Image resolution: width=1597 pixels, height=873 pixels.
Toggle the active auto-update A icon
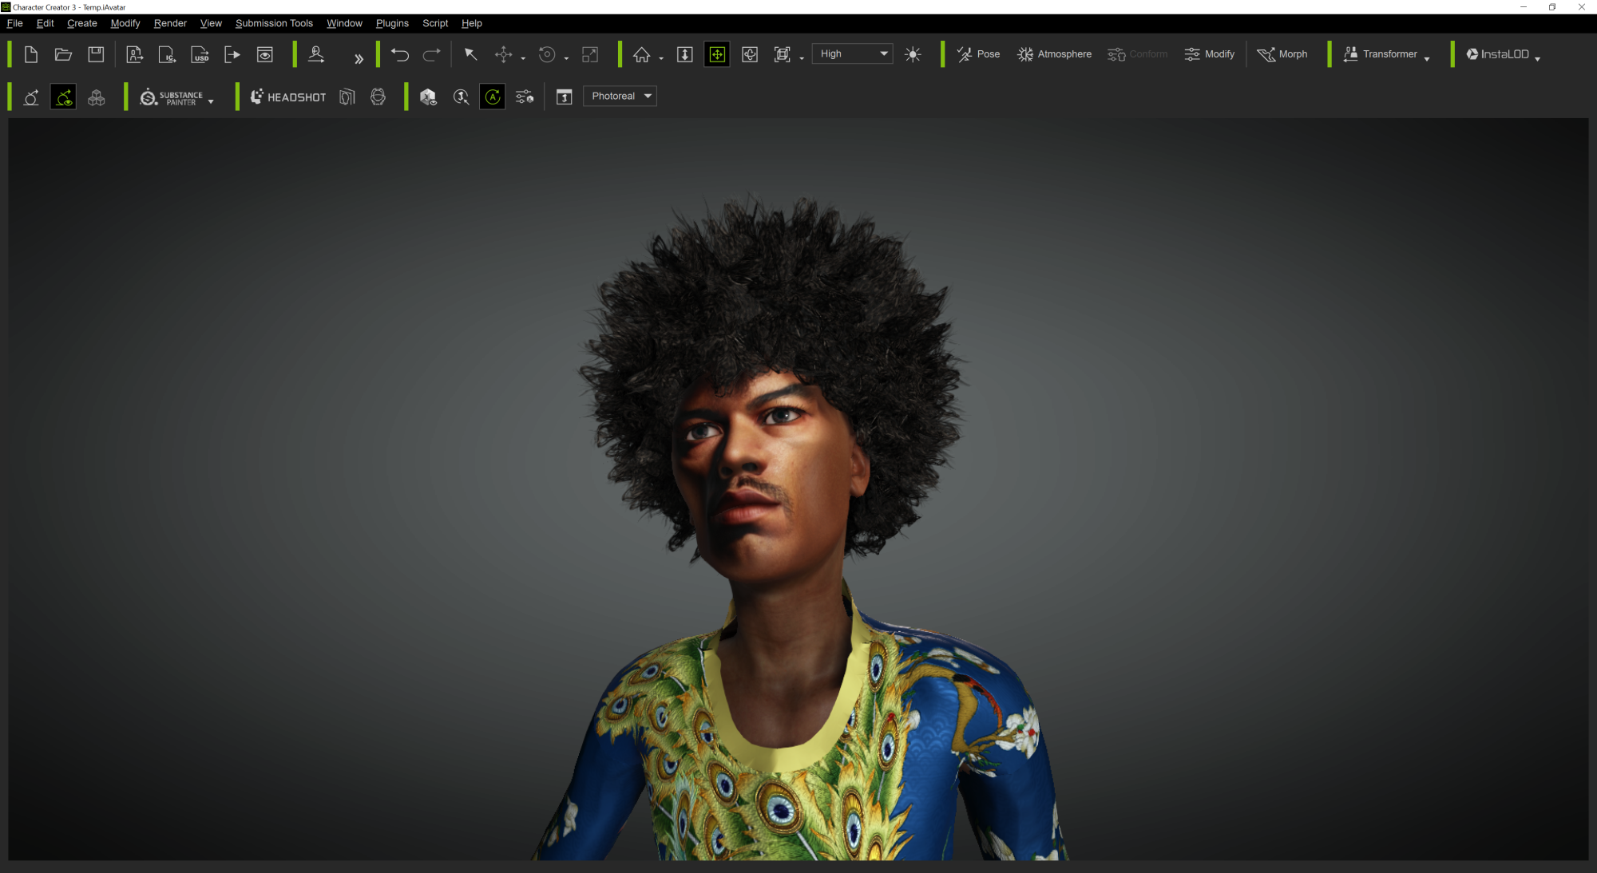(493, 97)
